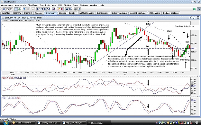The height and width of the screenshot is (125, 201).
Task: Click the greyed zoom out magnifier icon
Action: (x=28, y=9)
